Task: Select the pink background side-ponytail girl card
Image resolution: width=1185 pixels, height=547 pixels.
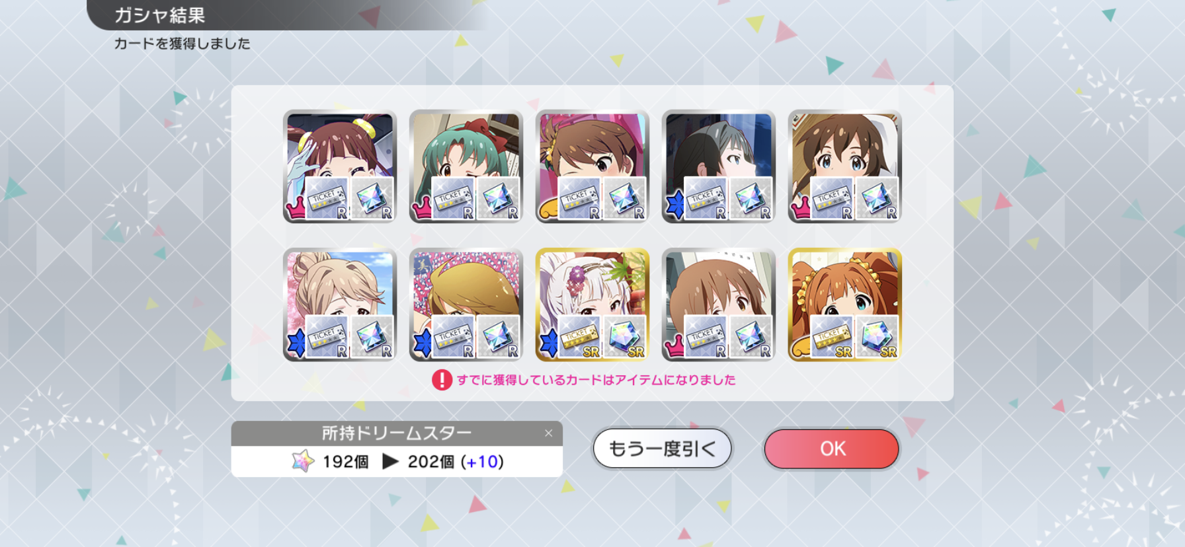Action: click(x=592, y=166)
